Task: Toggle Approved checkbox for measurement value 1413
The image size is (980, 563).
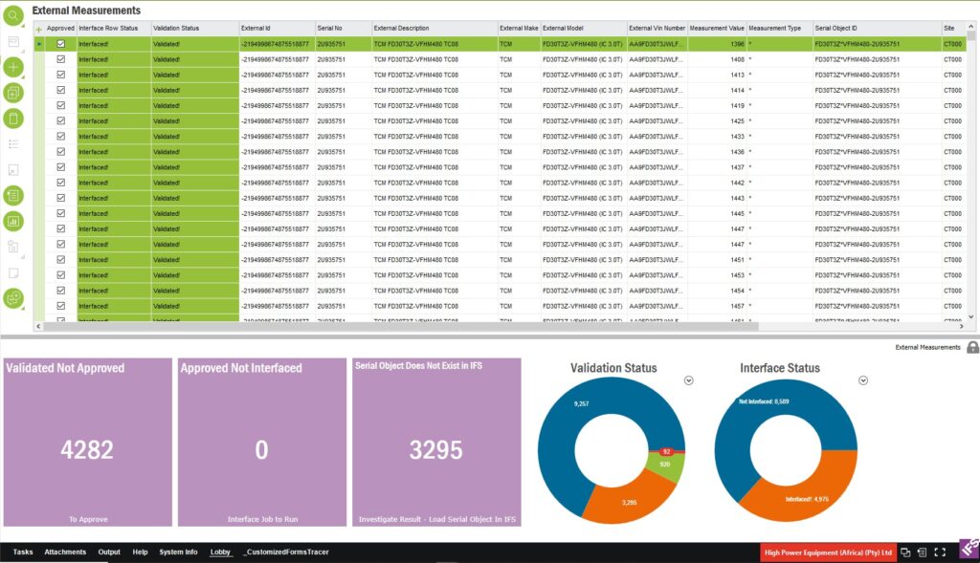Action: 61,75
